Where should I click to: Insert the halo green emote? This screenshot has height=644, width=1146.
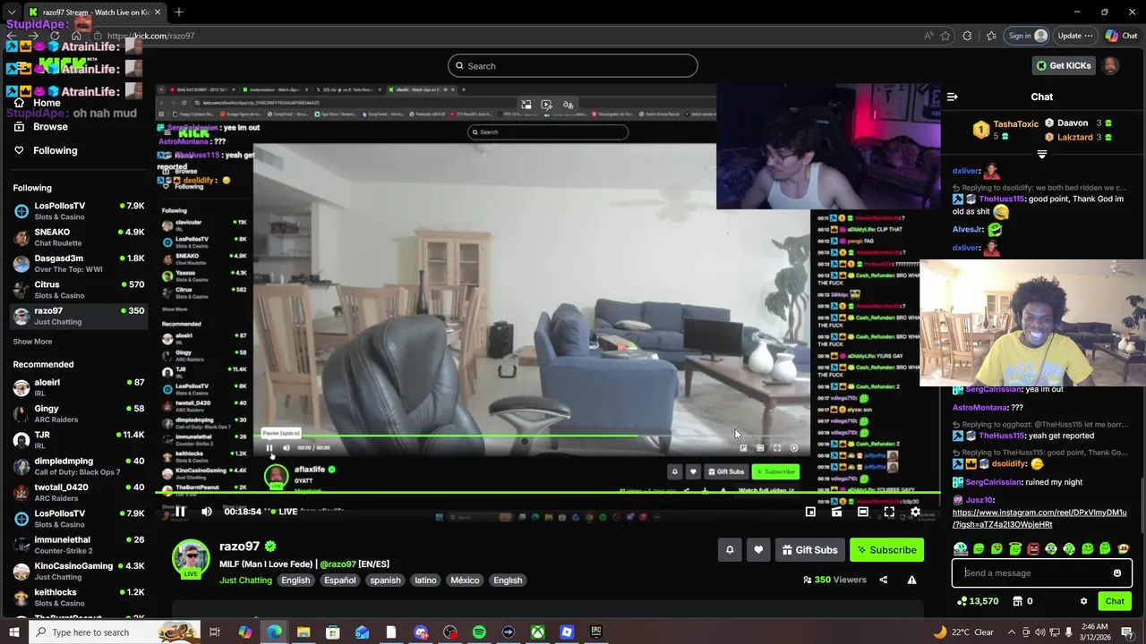(x=1015, y=549)
